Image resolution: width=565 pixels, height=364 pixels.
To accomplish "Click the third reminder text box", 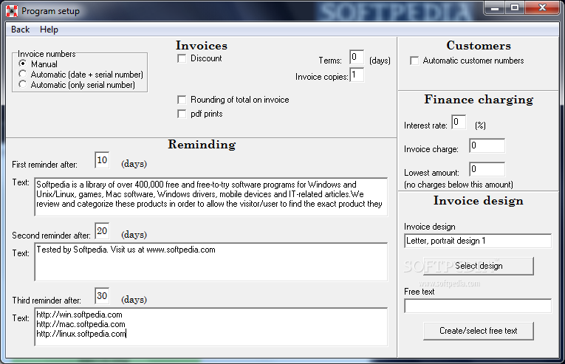I will 210,327.
